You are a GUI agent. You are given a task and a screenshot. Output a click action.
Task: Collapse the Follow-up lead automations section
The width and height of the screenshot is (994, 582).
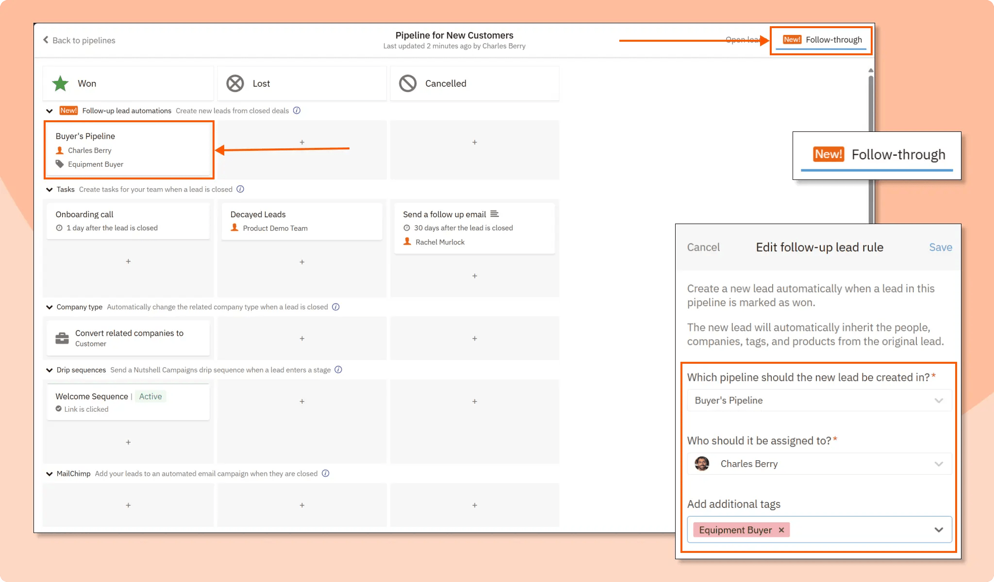49,111
